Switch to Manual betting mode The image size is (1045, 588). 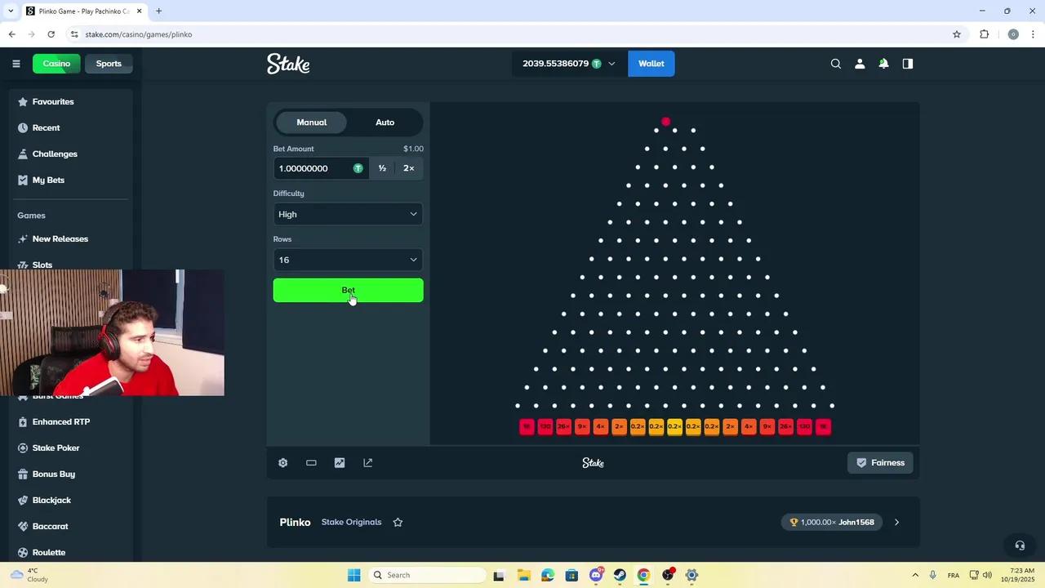pos(311,122)
